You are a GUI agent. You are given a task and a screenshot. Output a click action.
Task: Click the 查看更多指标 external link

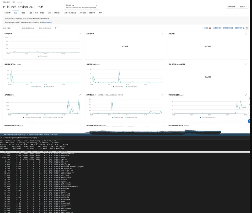239,28
